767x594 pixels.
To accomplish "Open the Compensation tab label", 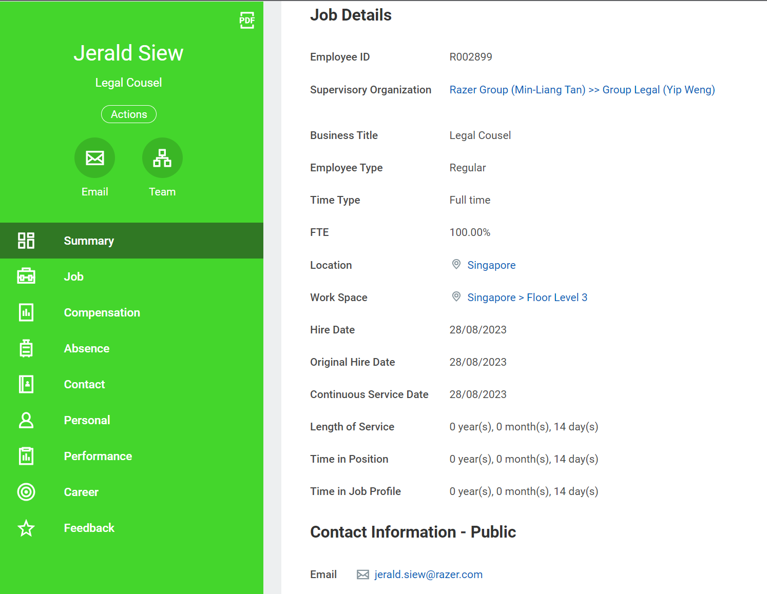I will point(102,312).
